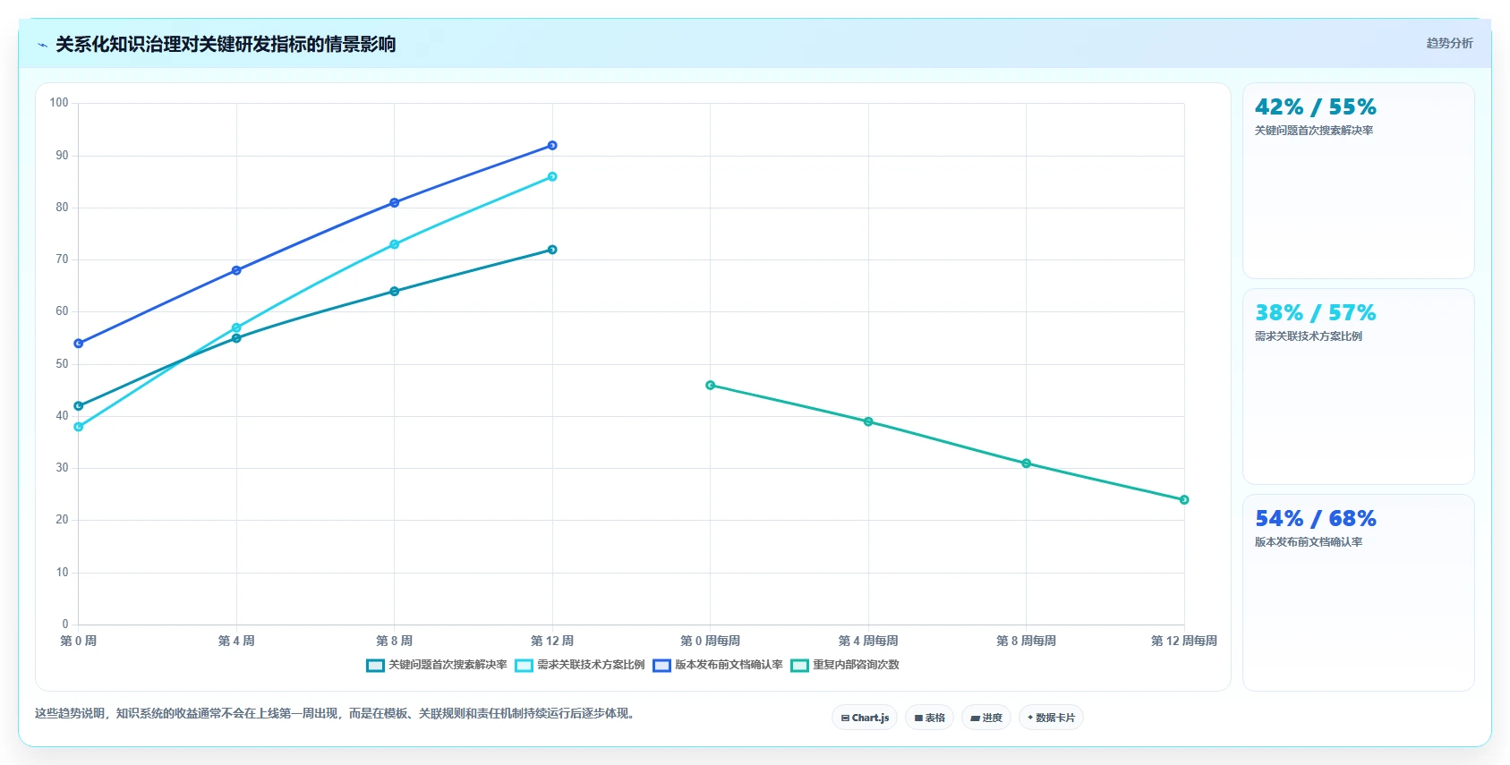Toggle the 关键问题首次搜索解决率 legend item
Screen dimensions: 1510x765
[437, 665]
